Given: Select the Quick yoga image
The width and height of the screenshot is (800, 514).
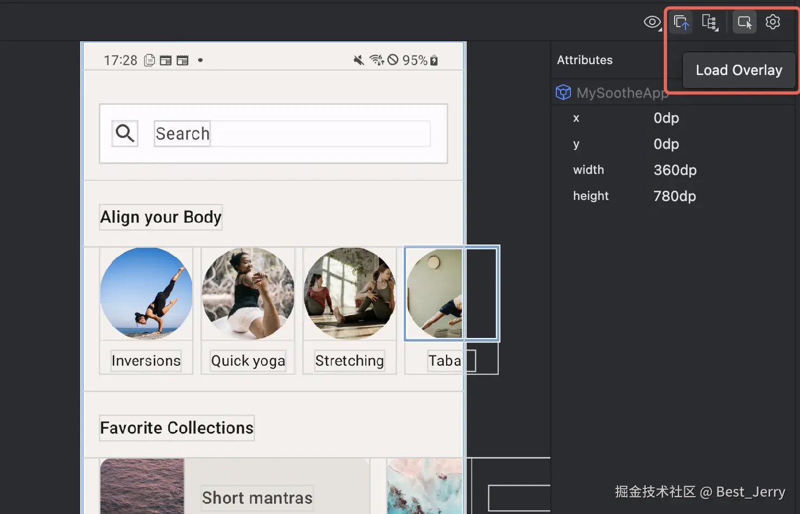Looking at the screenshot, I should pyautogui.click(x=248, y=293).
